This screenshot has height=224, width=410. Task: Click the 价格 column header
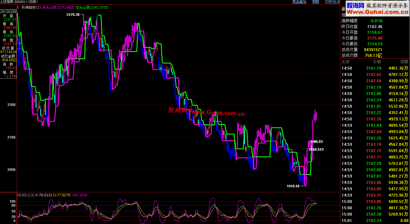pyautogui.click(x=377, y=62)
